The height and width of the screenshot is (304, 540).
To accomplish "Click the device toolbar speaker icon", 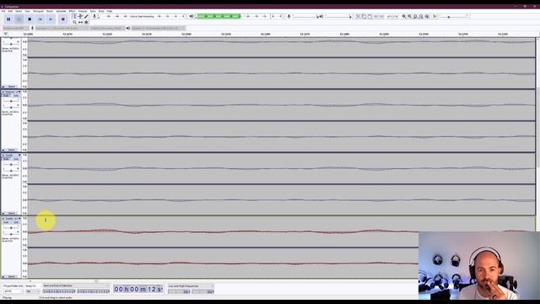I will pyautogui.click(x=127, y=28).
